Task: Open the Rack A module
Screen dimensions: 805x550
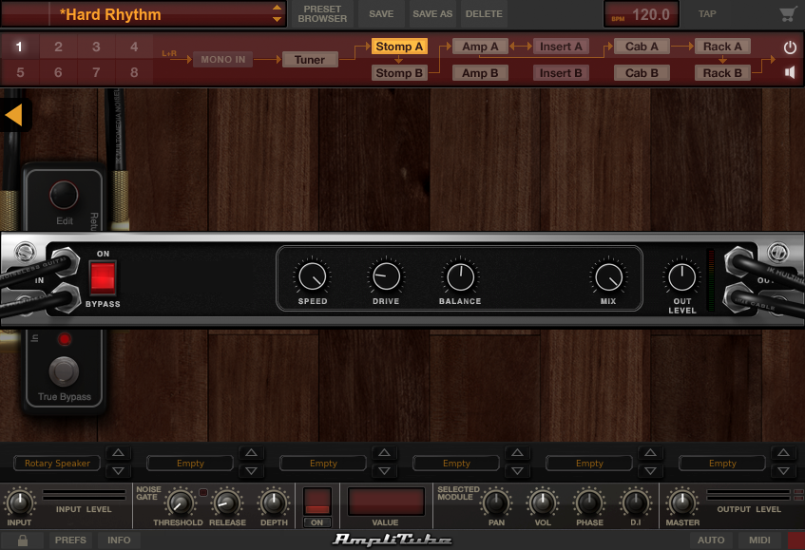Action: coord(722,47)
